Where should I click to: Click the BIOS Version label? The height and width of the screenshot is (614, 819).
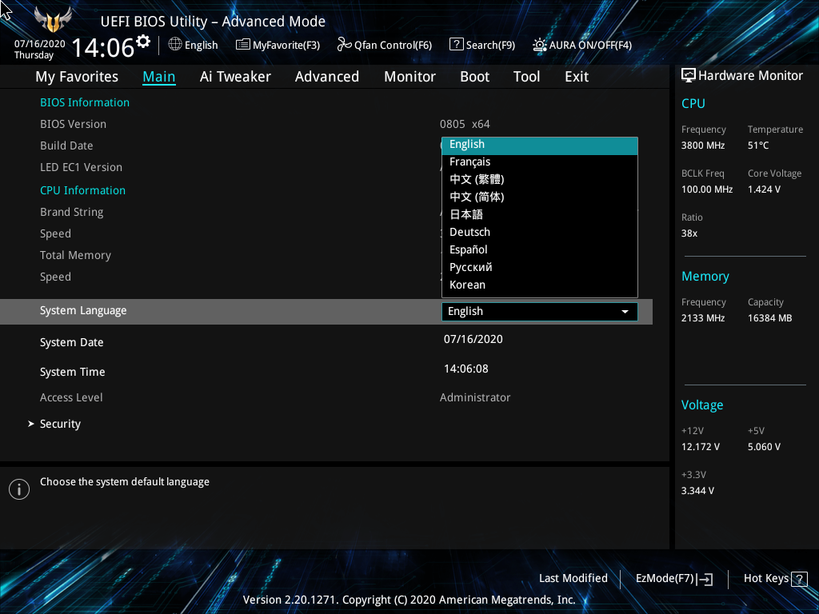[73, 124]
